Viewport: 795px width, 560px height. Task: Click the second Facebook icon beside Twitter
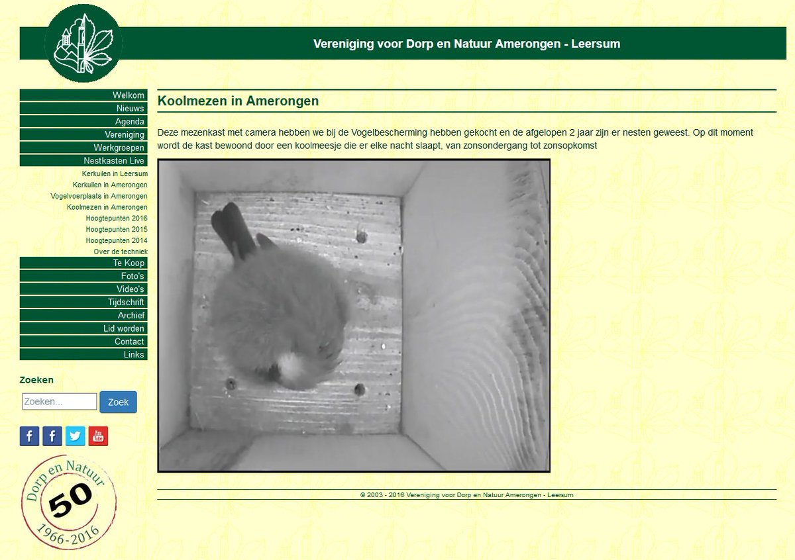[x=52, y=436]
